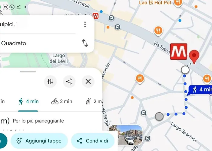Viewport: 212px width, 151px height.
Task: Tap the Condividi button
Action: (93, 141)
